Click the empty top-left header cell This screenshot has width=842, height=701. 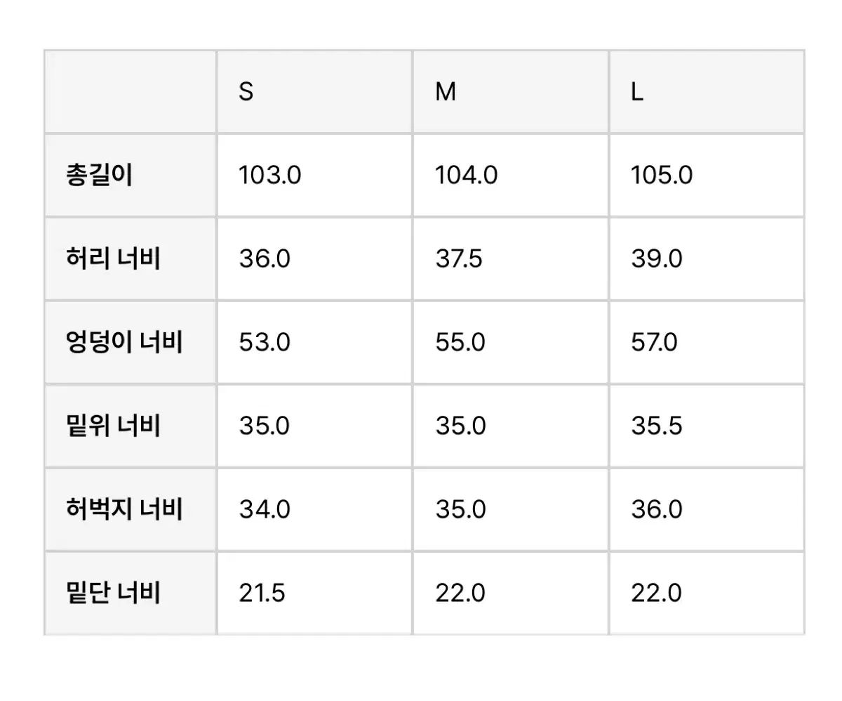[x=130, y=91]
